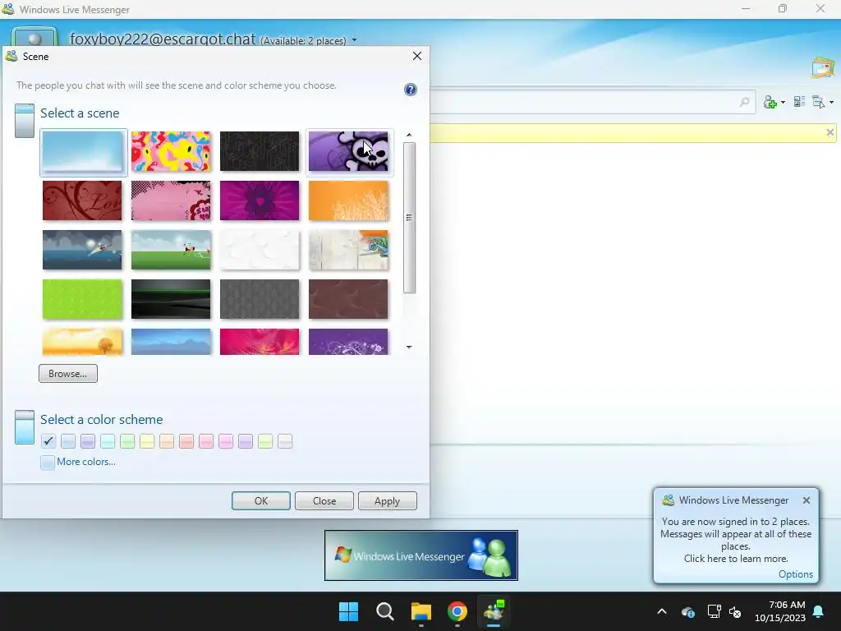Select the checked default color scheme swatch

[x=48, y=441]
